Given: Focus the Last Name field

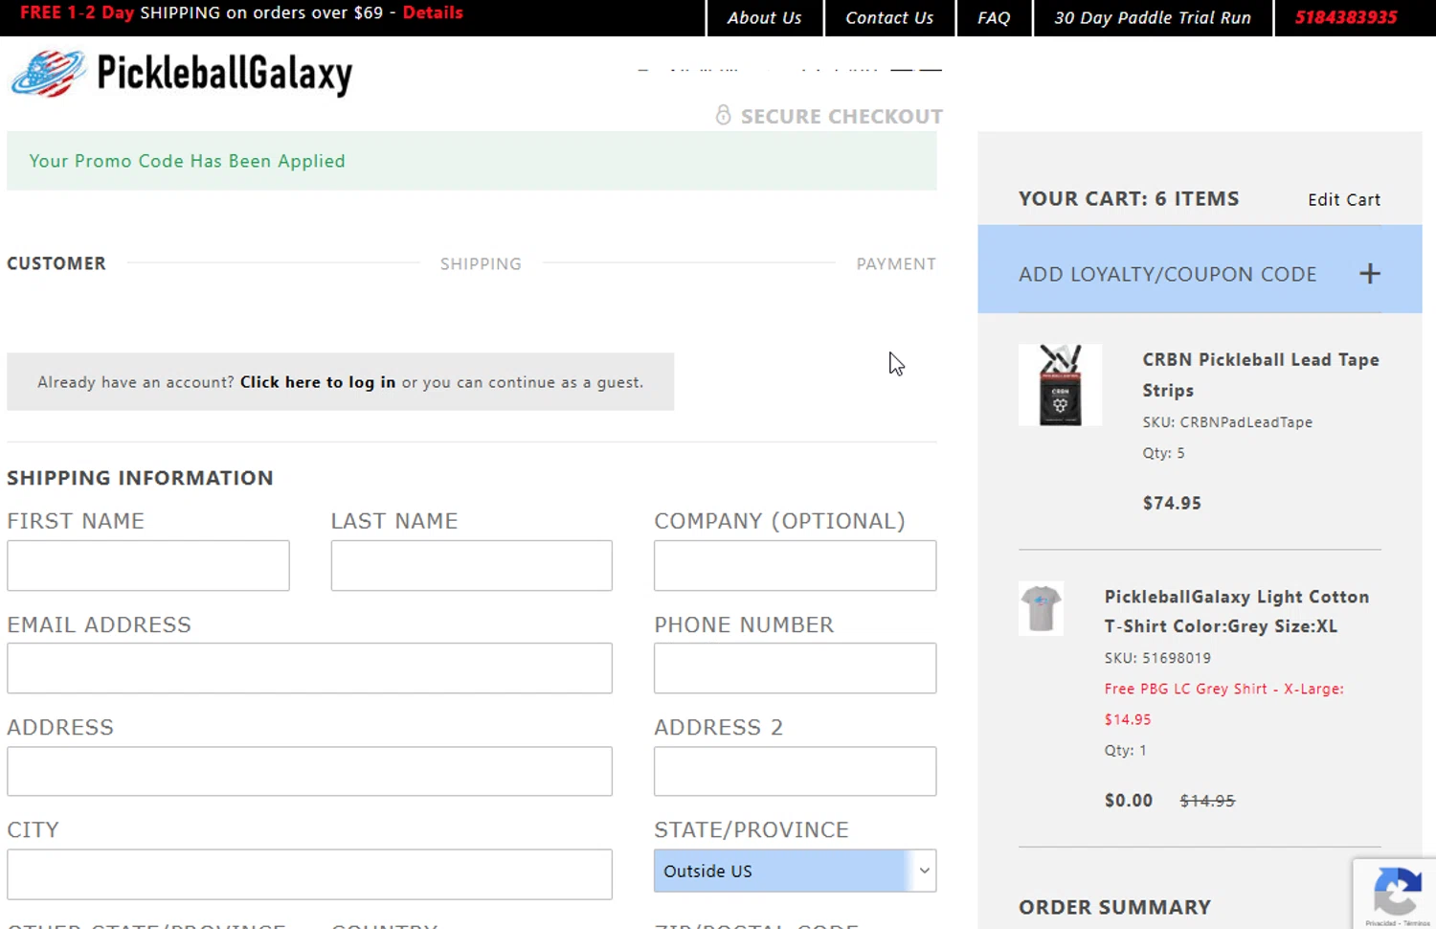Looking at the screenshot, I should click(471, 565).
